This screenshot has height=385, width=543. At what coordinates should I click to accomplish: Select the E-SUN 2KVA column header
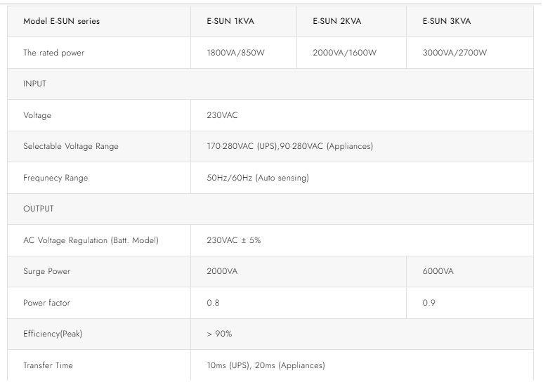point(337,21)
